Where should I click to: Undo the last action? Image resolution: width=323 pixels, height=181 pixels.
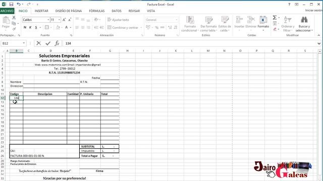coord(19,4)
